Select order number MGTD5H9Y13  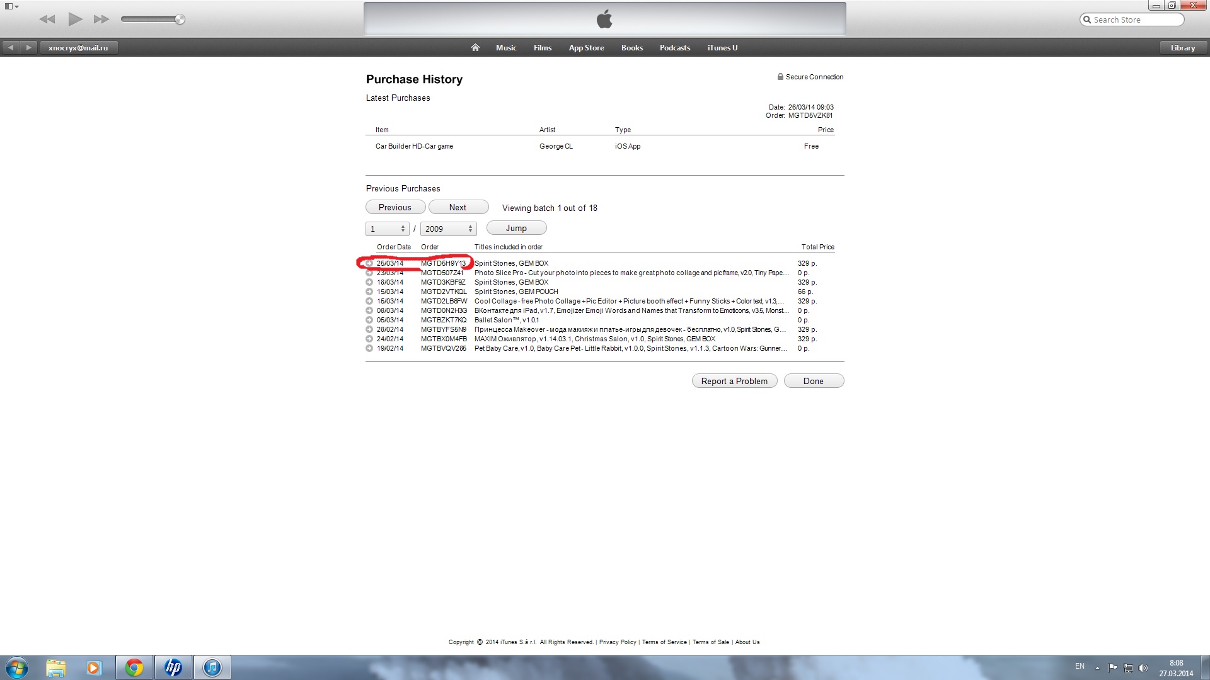click(x=444, y=263)
